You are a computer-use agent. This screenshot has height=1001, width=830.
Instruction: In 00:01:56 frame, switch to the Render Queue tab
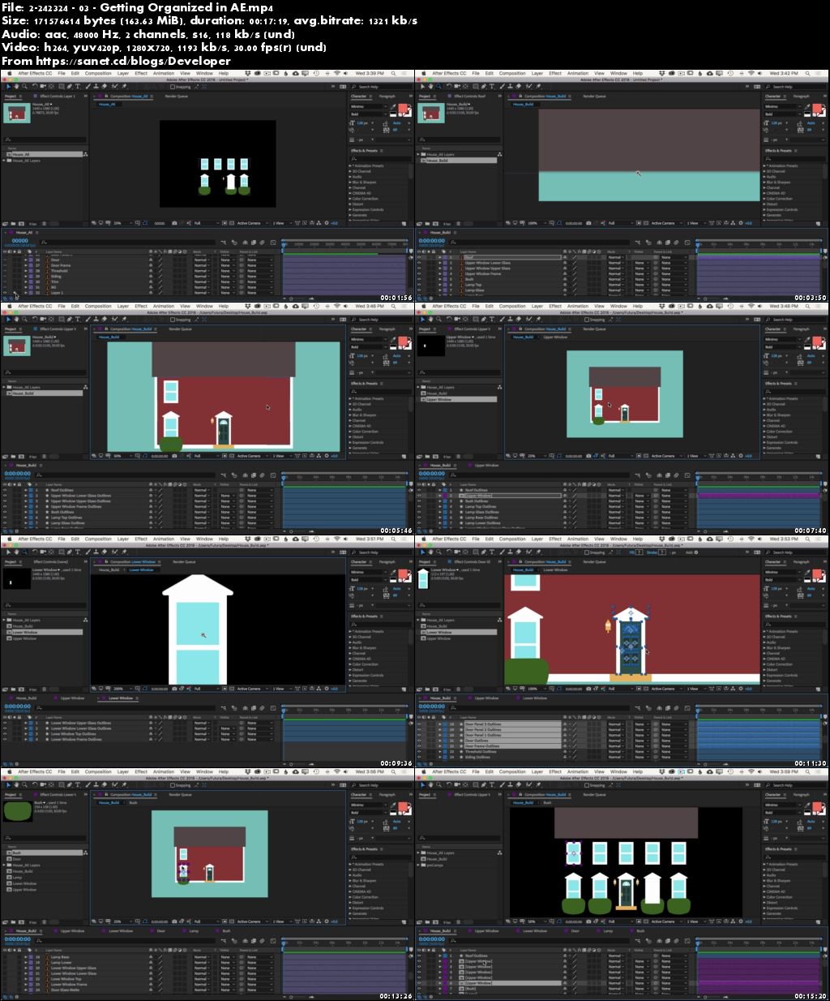(x=175, y=96)
